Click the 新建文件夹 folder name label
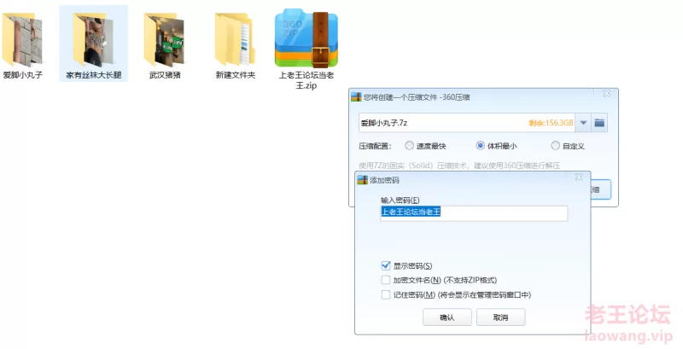The image size is (683, 349). click(236, 75)
